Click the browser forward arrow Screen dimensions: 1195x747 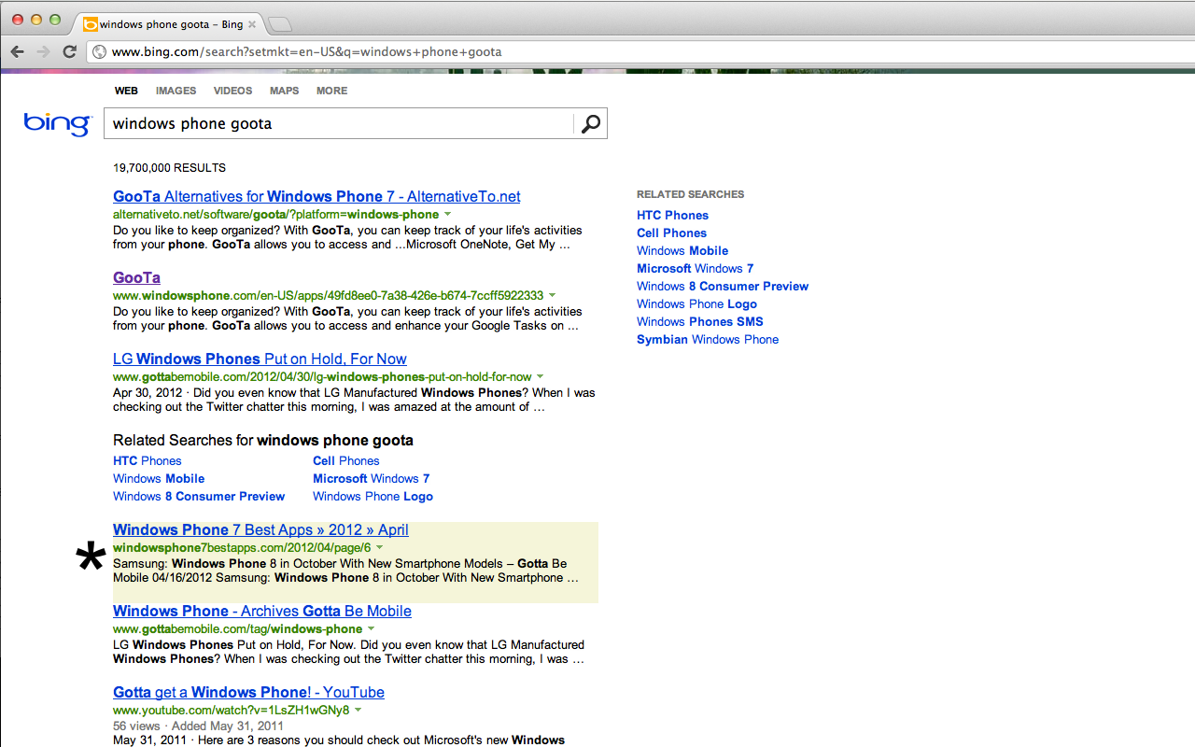click(x=43, y=51)
